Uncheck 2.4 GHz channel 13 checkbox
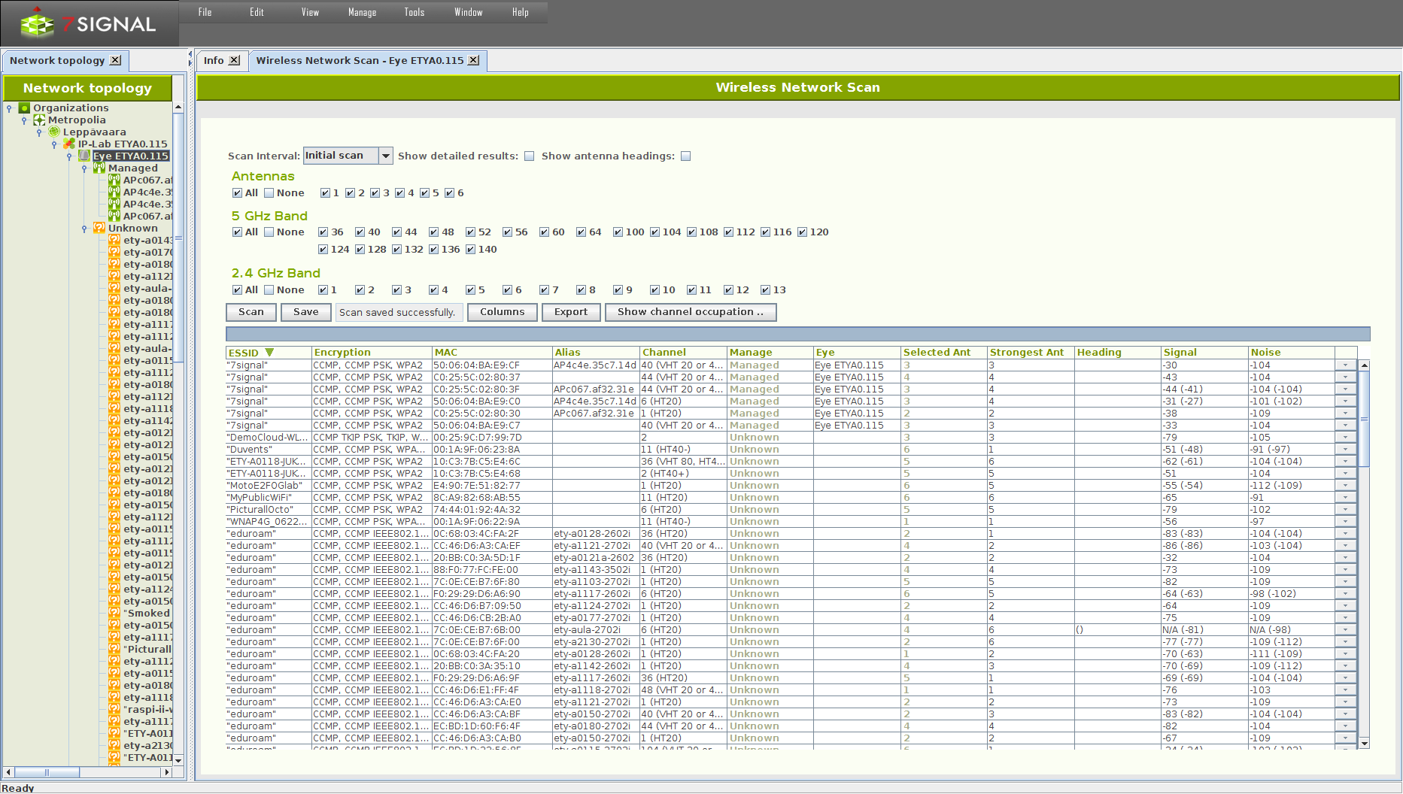This screenshot has width=1403, height=794. tap(766, 290)
